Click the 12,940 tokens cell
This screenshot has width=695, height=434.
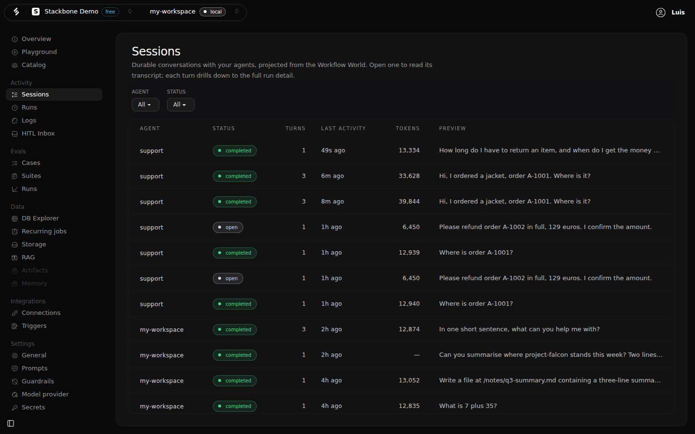coord(409,304)
